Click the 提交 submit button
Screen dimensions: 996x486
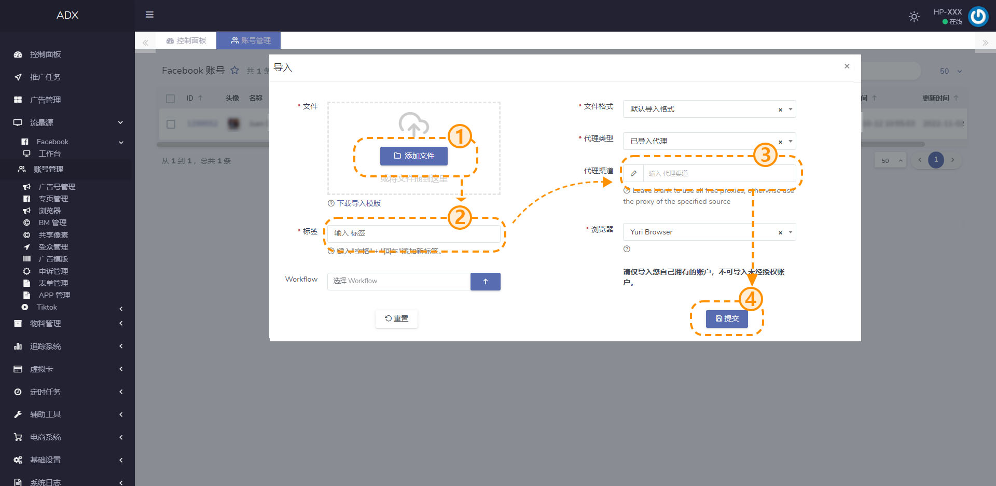tap(726, 318)
